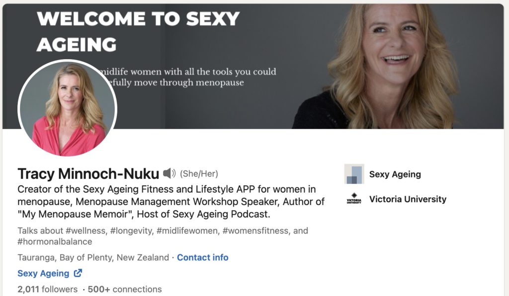Click the Victoria University logo

point(354,199)
